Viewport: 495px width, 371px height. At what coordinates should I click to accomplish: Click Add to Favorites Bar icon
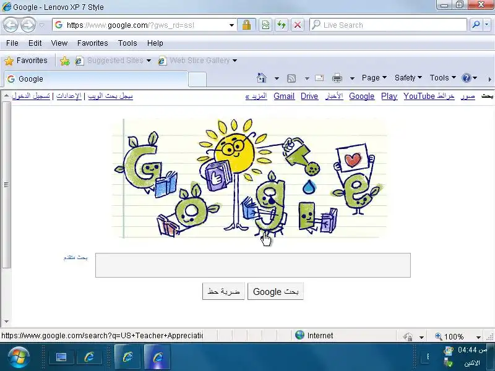pos(65,61)
